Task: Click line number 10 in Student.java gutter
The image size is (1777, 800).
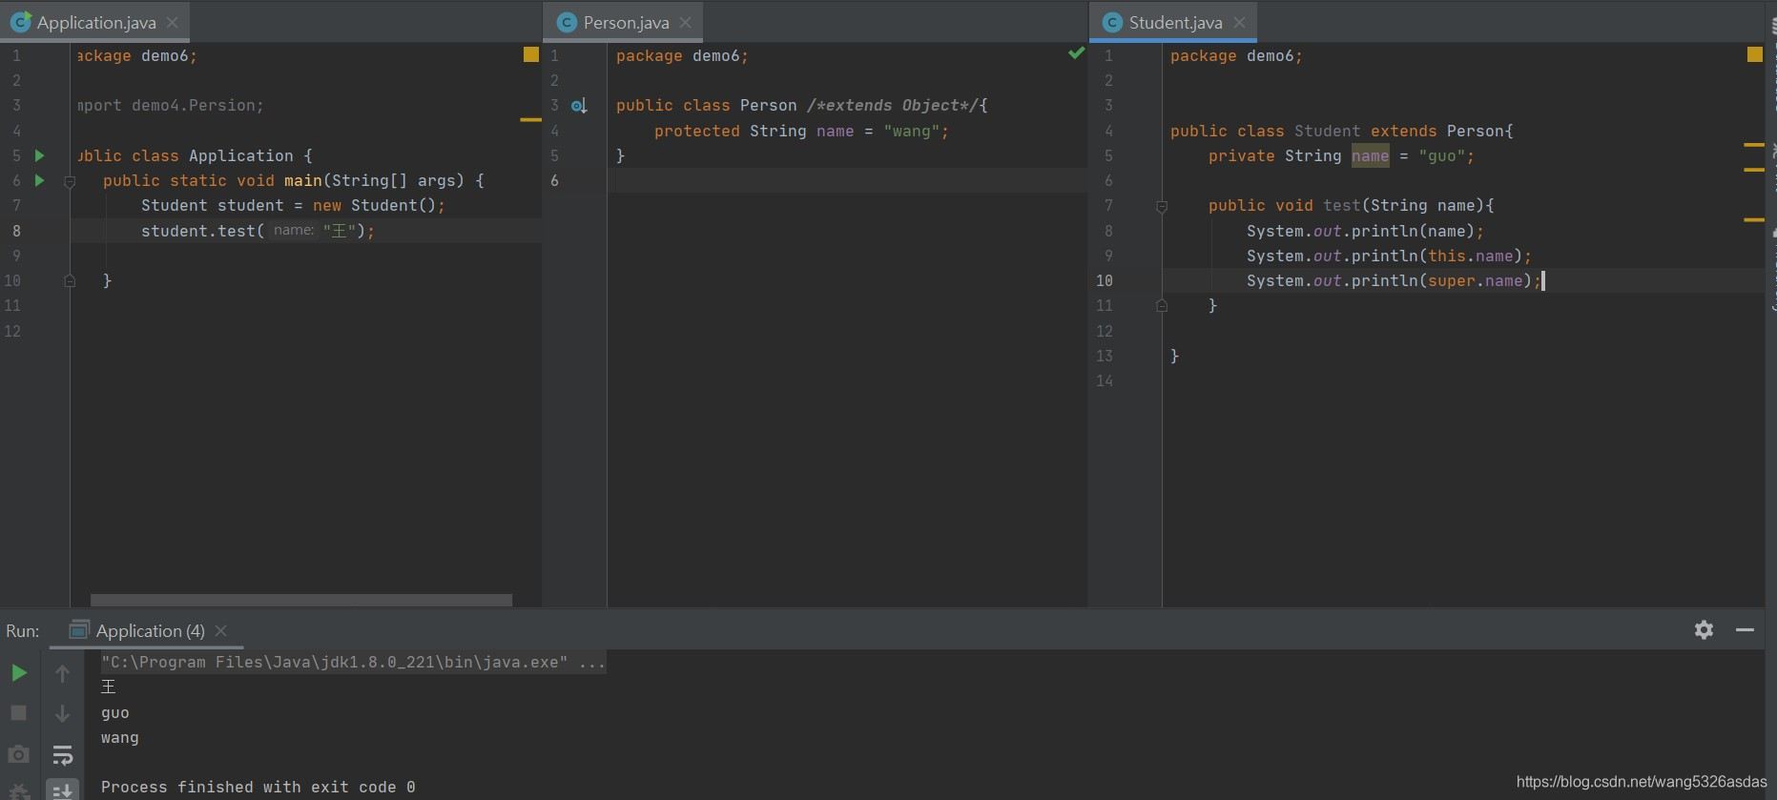Action: click(x=1105, y=280)
